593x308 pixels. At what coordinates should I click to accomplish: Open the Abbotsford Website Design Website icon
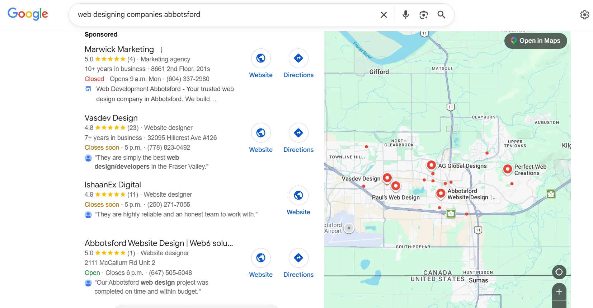click(261, 258)
